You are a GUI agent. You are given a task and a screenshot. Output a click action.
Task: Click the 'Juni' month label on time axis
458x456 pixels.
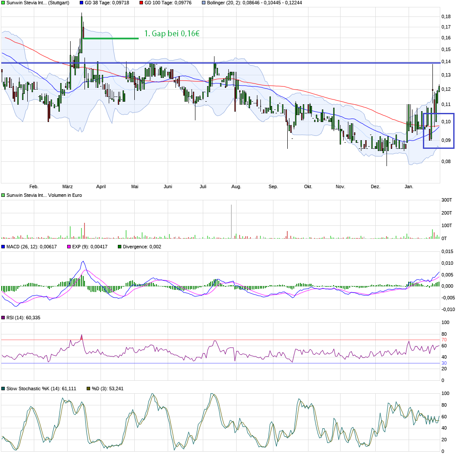(168, 186)
